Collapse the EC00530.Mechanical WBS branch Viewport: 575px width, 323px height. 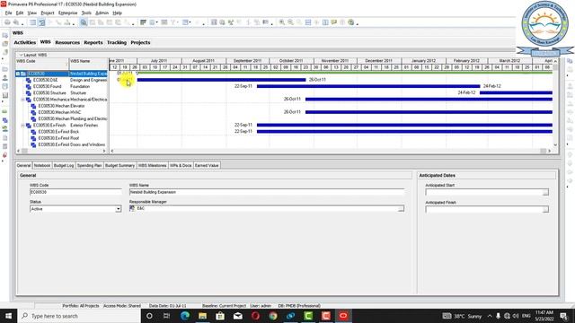click(22, 100)
